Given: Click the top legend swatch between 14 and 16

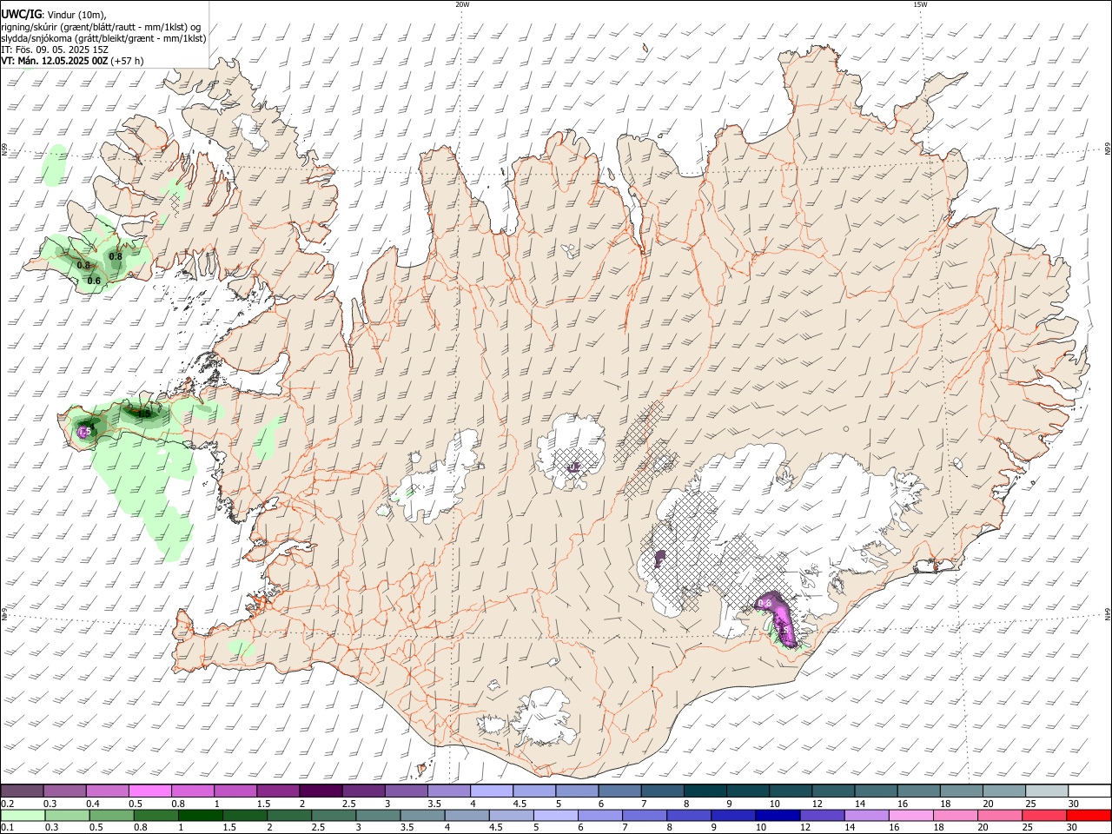Looking at the screenshot, I should (x=875, y=791).
